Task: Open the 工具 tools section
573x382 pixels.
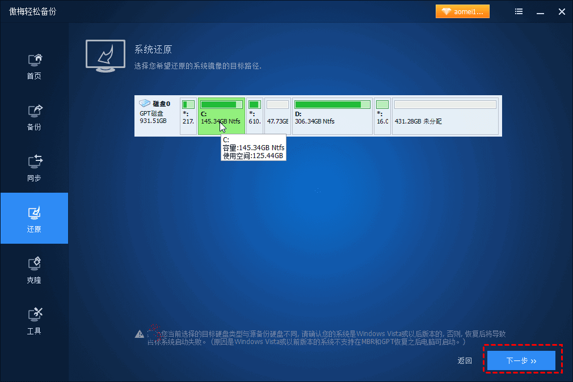Action: click(35, 322)
